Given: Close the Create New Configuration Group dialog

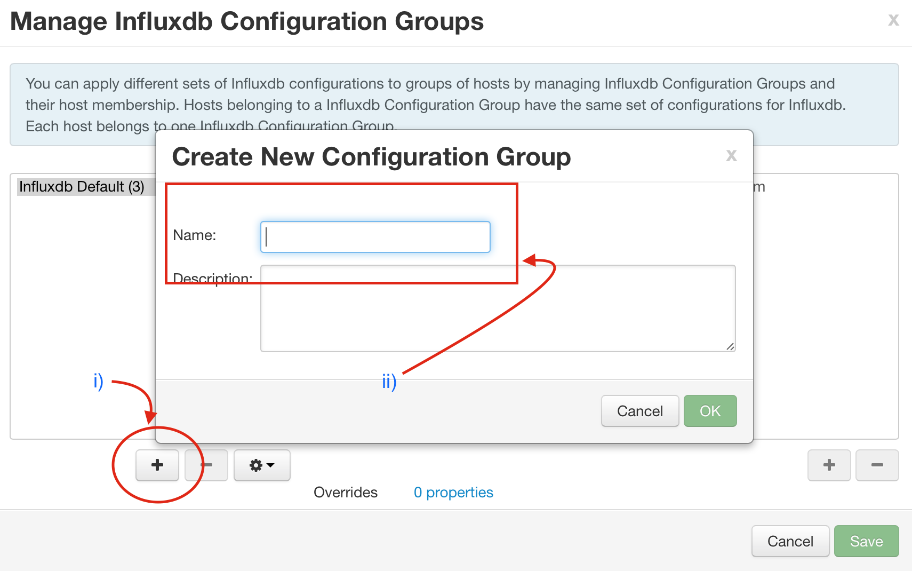Looking at the screenshot, I should tap(731, 155).
